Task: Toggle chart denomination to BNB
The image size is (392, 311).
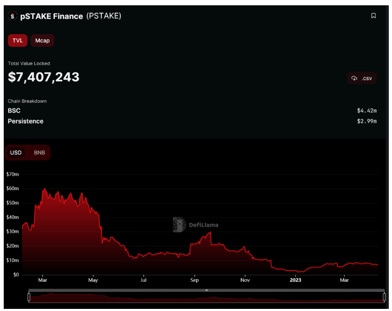Action: (39, 153)
